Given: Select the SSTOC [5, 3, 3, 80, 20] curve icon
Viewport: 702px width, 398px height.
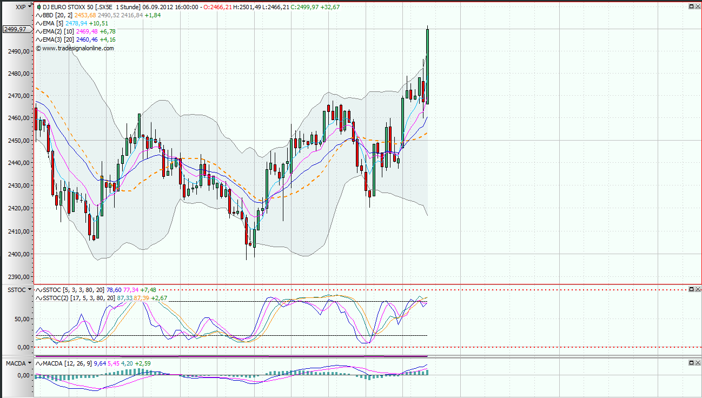Looking at the screenshot, I should tap(39, 290).
